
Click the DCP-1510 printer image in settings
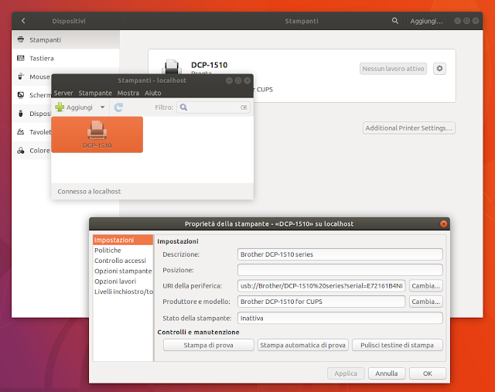coord(172,66)
